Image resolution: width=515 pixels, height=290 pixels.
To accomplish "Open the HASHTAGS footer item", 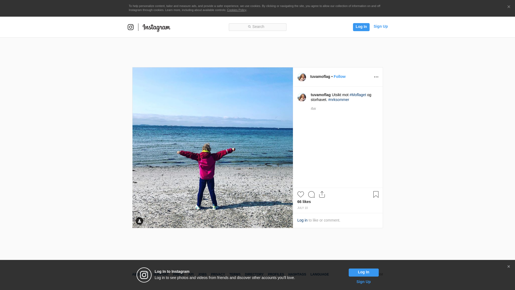I will point(297,274).
